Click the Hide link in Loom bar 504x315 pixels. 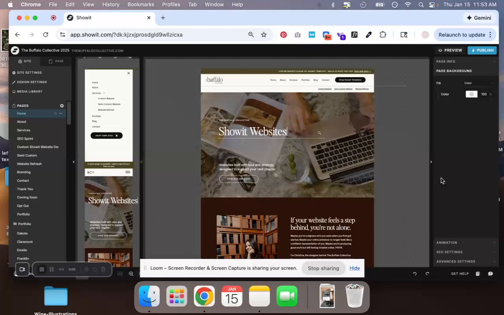click(355, 268)
